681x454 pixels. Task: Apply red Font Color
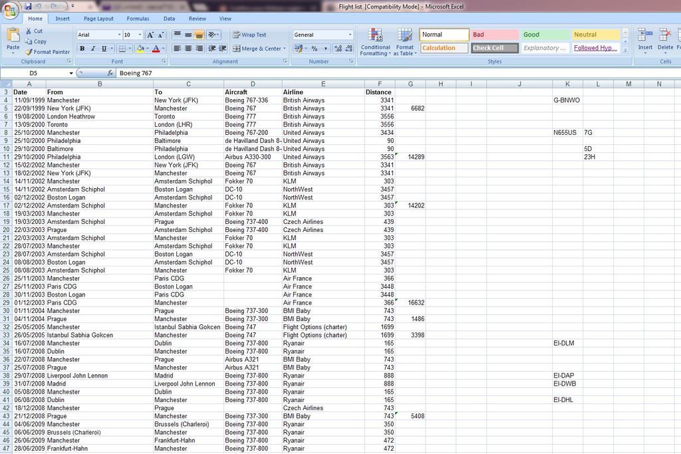pos(156,49)
